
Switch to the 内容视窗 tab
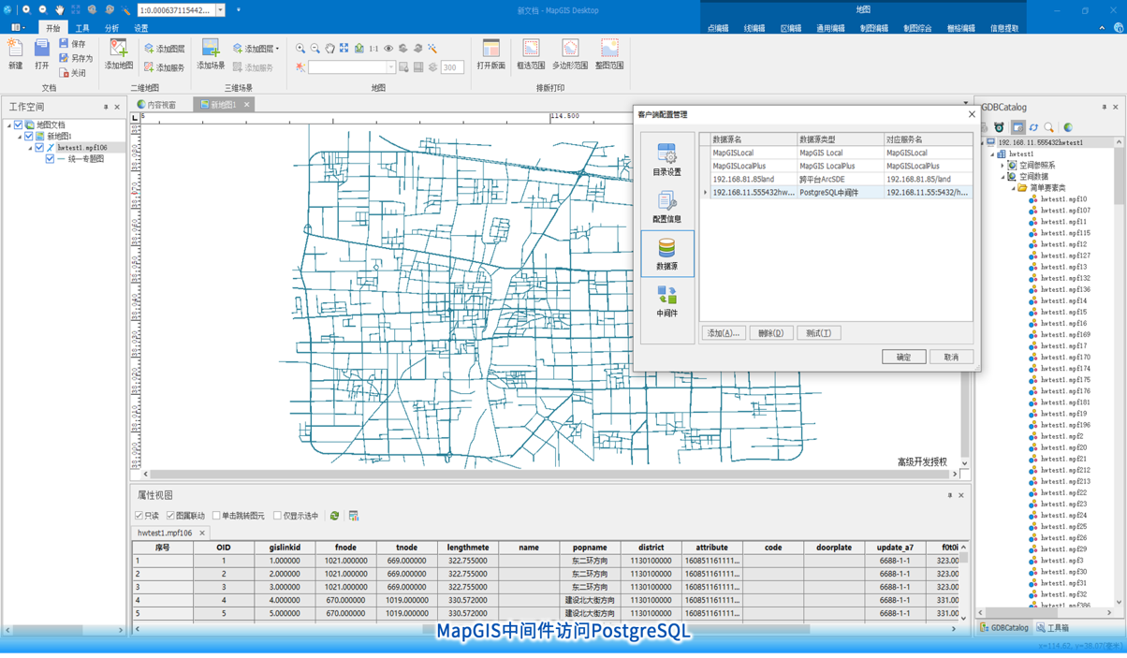(156, 105)
